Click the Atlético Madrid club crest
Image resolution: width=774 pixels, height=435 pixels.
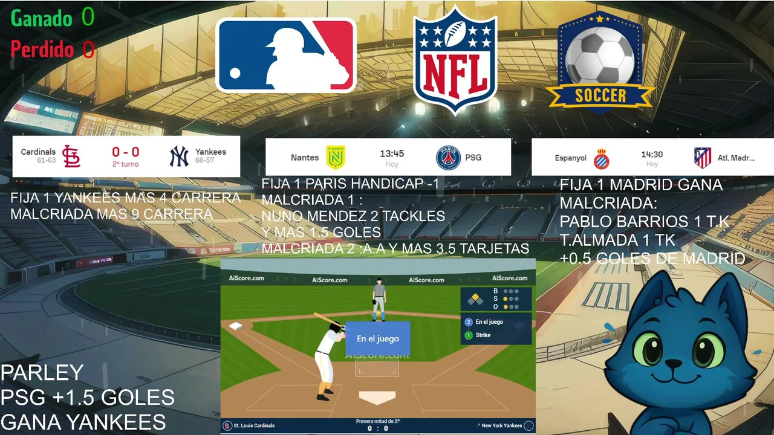tap(703, 158)
